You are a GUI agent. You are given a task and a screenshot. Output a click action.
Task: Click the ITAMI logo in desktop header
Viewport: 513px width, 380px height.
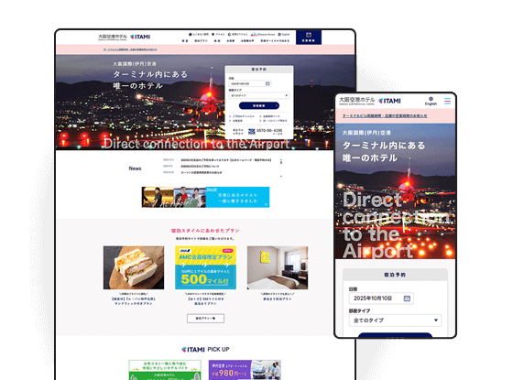click(140, 37)
